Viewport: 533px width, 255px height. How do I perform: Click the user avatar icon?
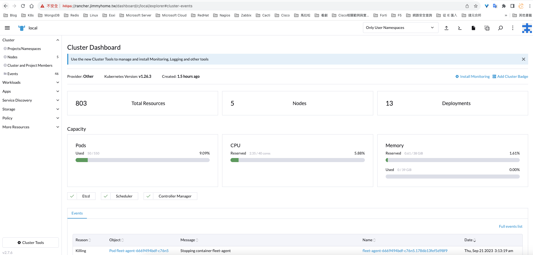click(x=527, y=28)
